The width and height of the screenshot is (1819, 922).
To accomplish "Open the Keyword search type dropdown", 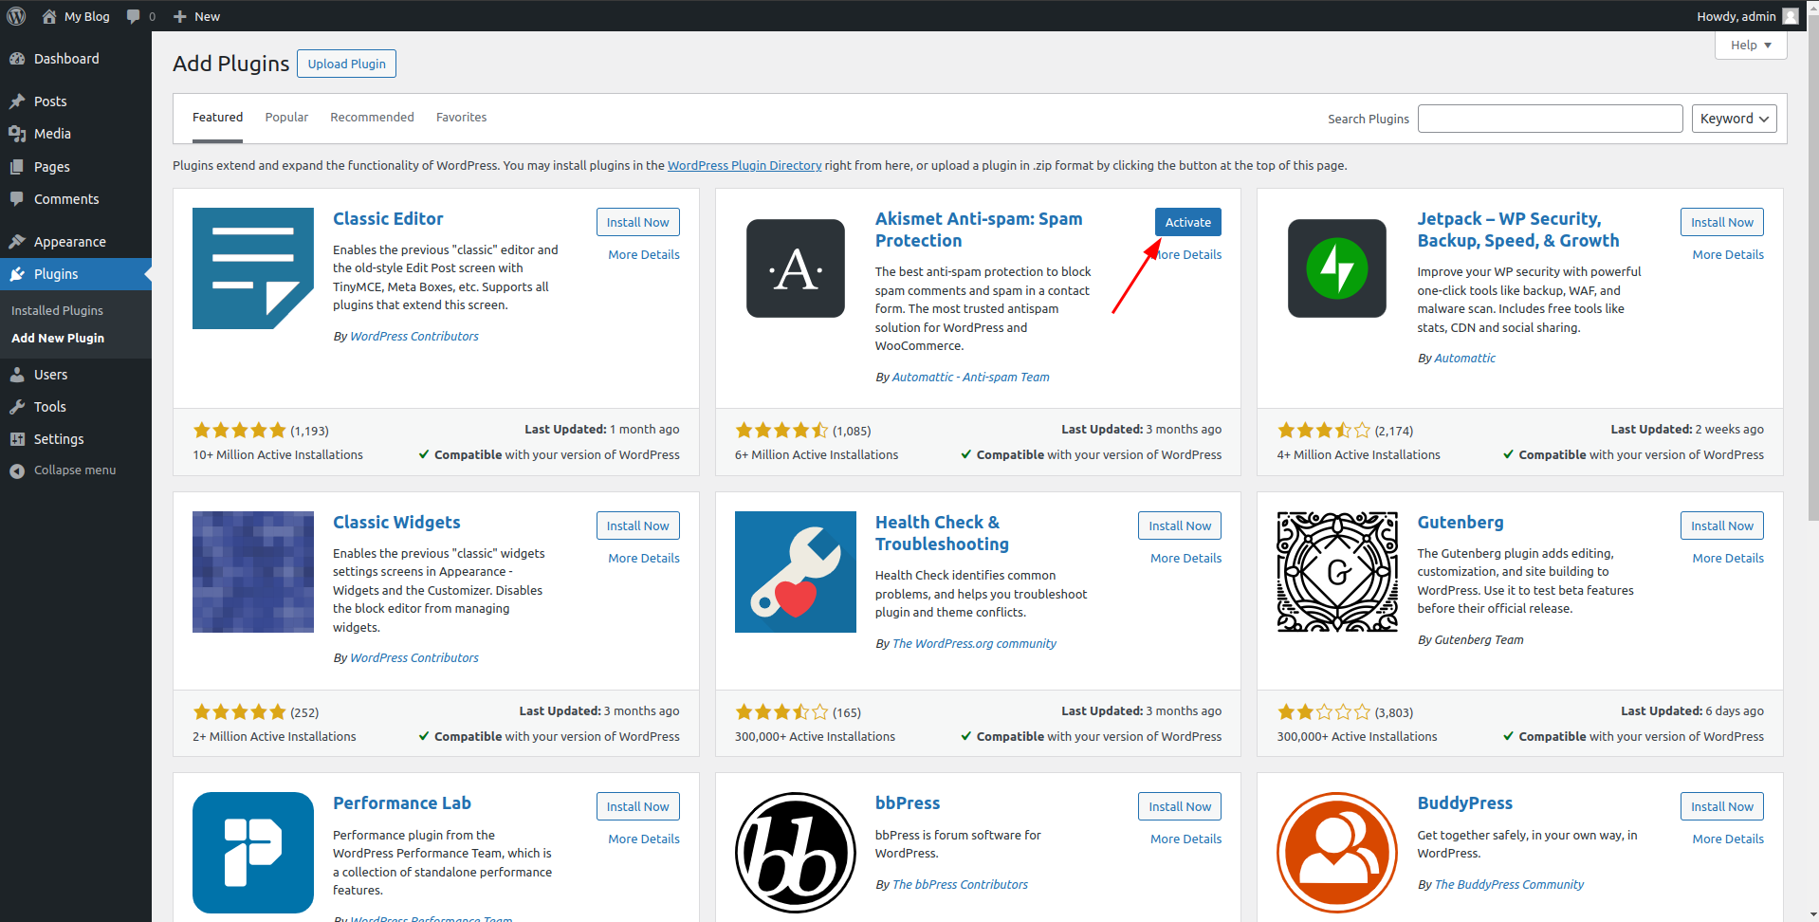I will click(x=1734, y=119).
